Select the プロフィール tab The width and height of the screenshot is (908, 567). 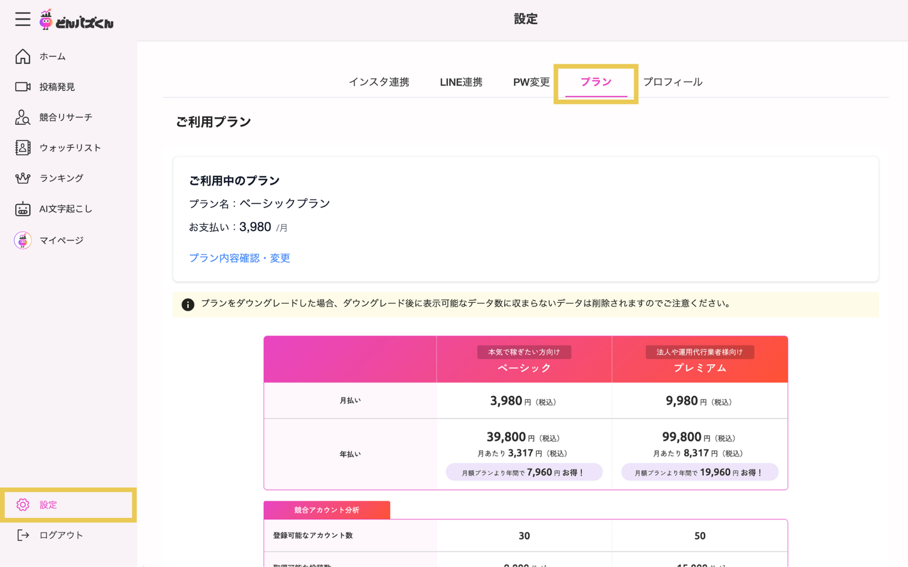(672, 82)
